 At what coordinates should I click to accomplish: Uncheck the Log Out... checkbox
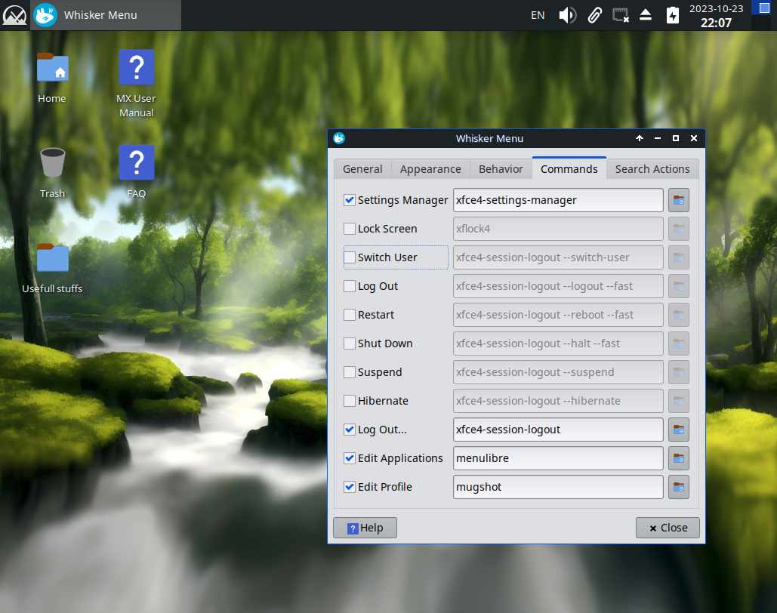[x=350, y=430]
